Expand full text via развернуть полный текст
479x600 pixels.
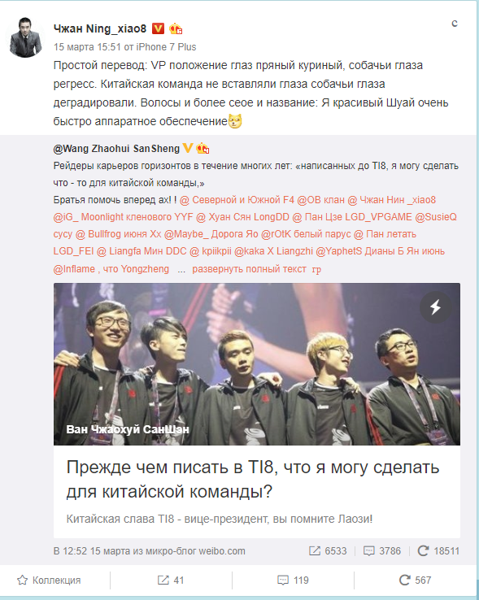pyautogui.click(x=249, y=269)
